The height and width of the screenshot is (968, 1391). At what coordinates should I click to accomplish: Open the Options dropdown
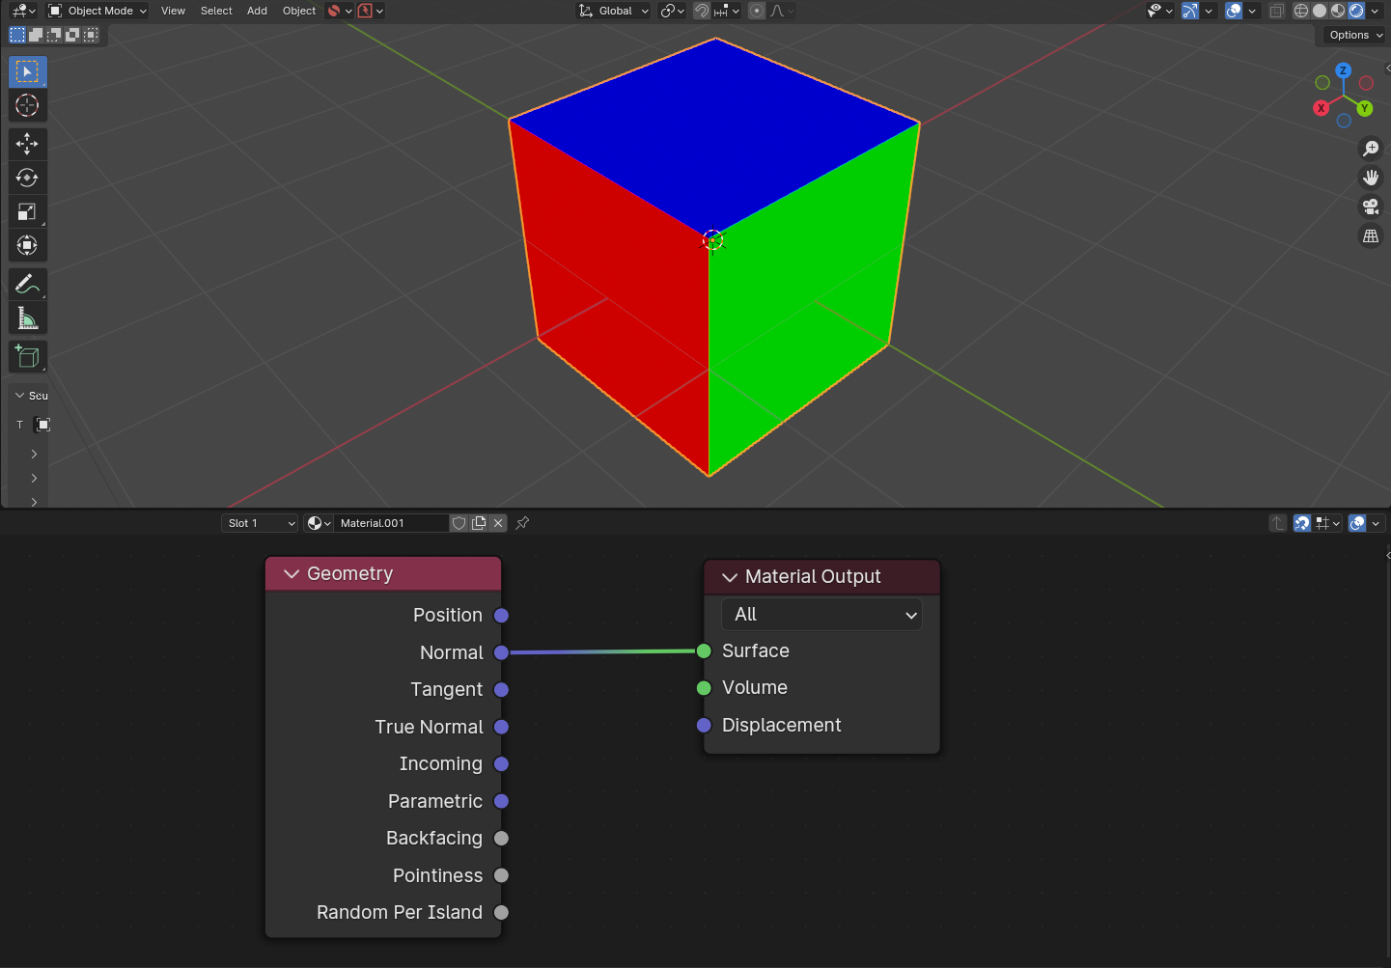tap(1355, 35)
